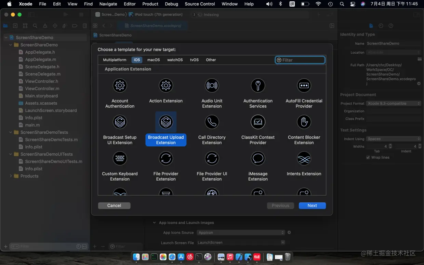Switch to the Other template tab
Viewport: 424px width, 265px height.
coord(211,60)
